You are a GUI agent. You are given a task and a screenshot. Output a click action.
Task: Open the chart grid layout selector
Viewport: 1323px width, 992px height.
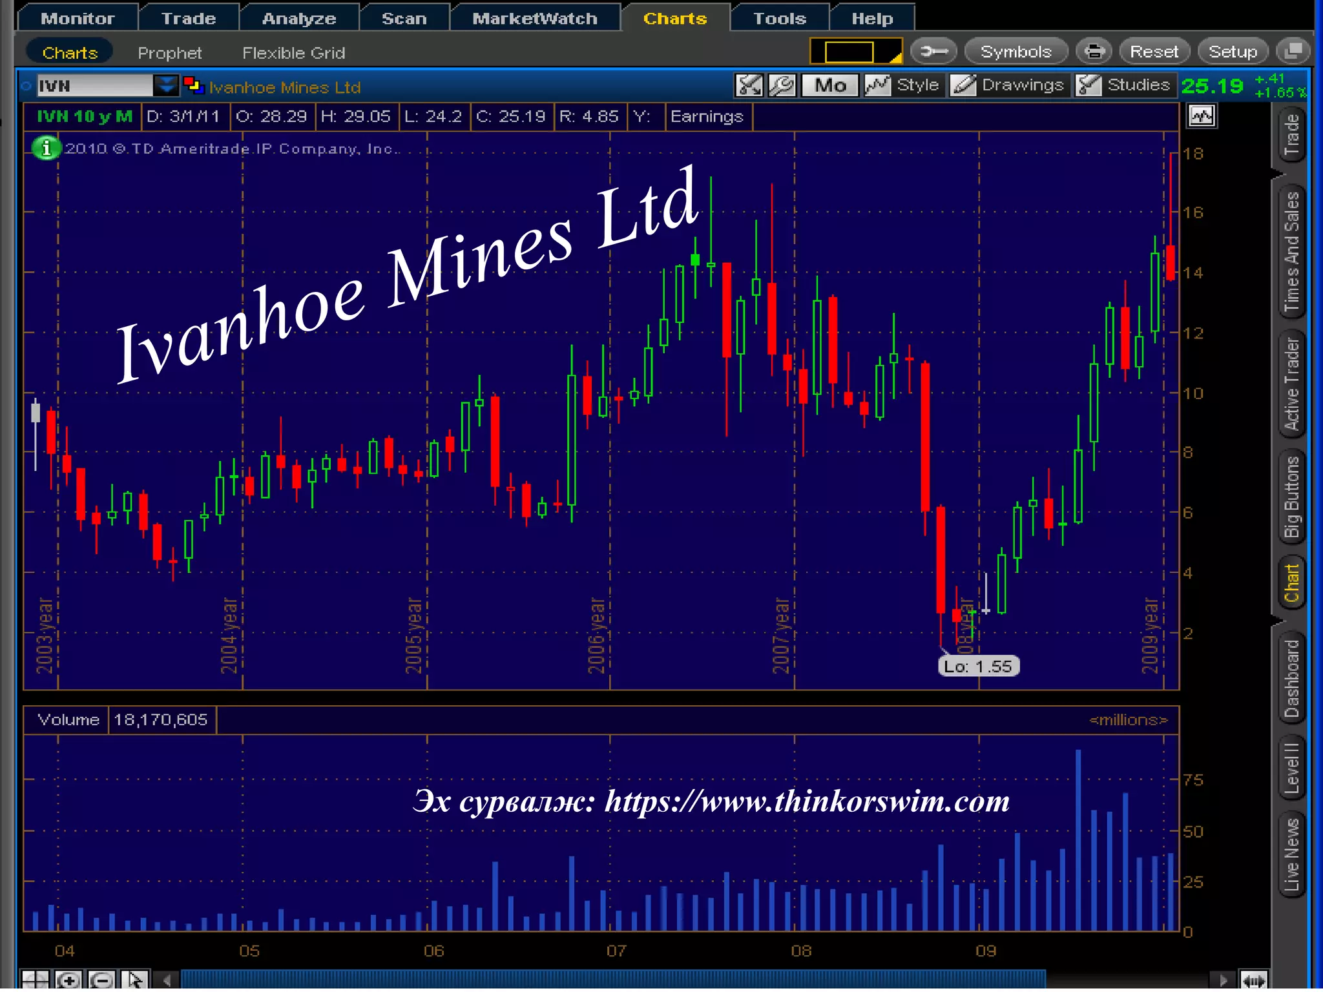click(x=856, y=51)
